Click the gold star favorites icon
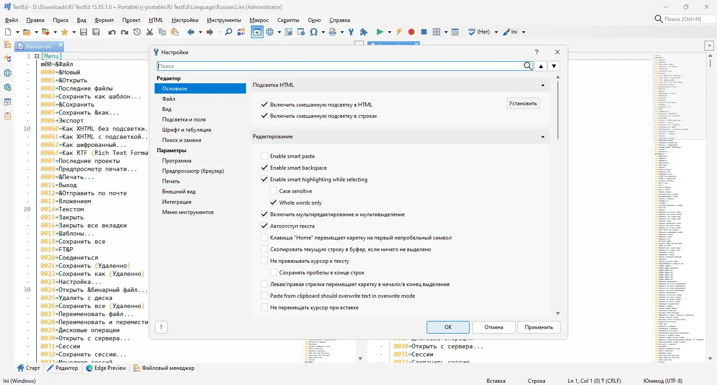Viewport: 717px width, 385px height. click(x=65, y=32)
